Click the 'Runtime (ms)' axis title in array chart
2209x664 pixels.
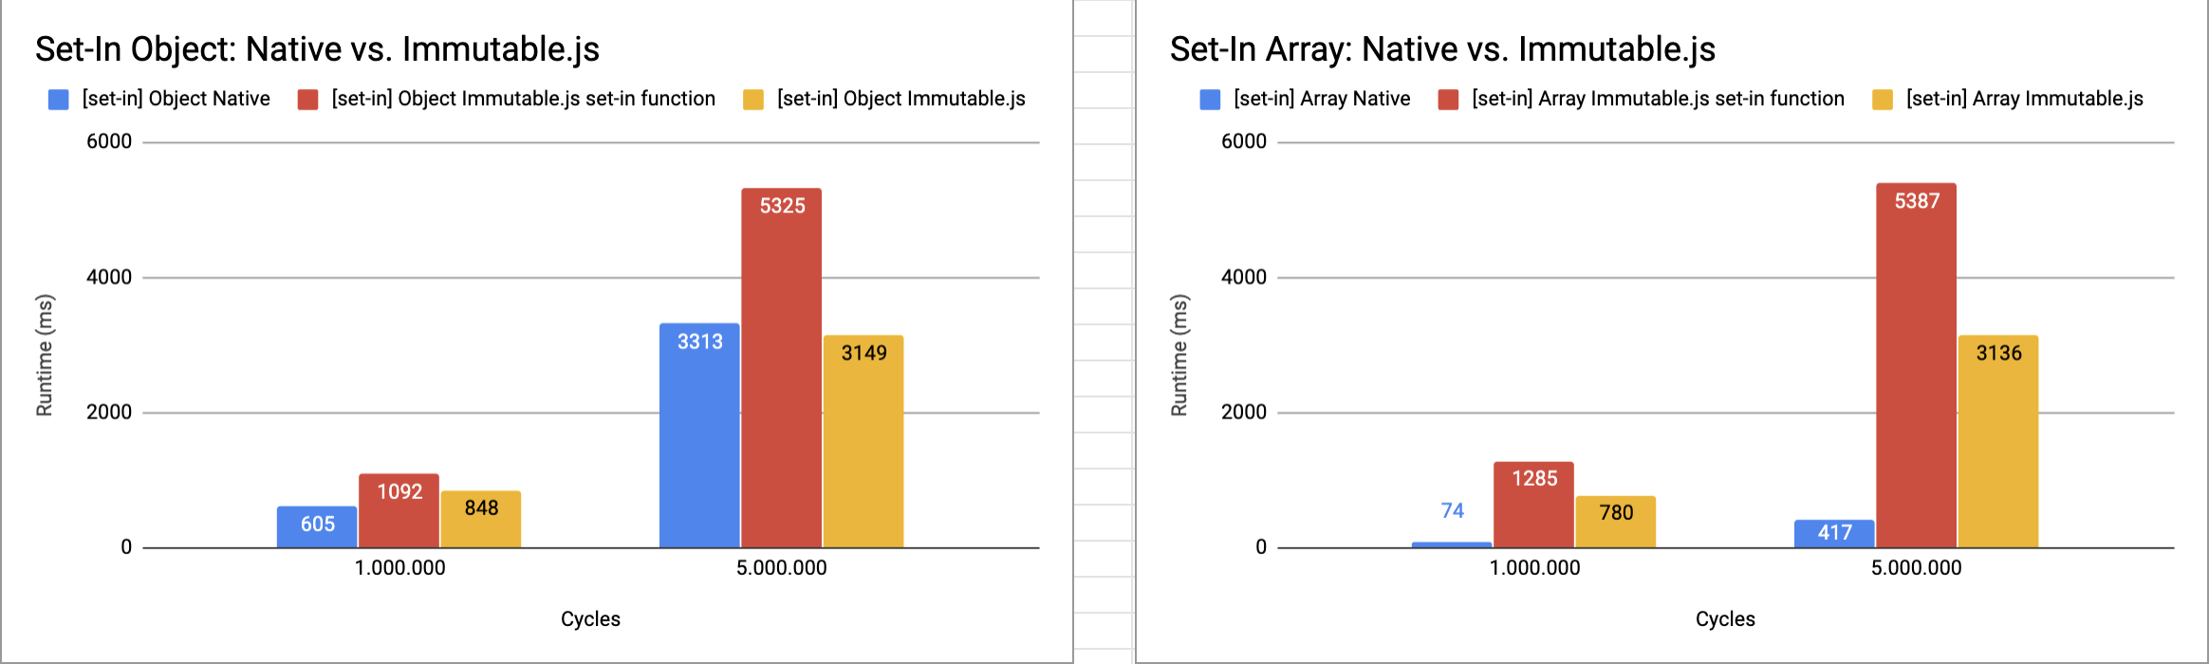[x=1179, y=355]
